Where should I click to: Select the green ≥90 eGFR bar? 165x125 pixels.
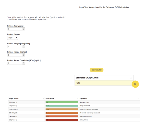[62, 102]
